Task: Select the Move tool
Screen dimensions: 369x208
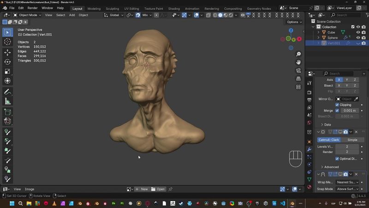Action: [7, 52]
